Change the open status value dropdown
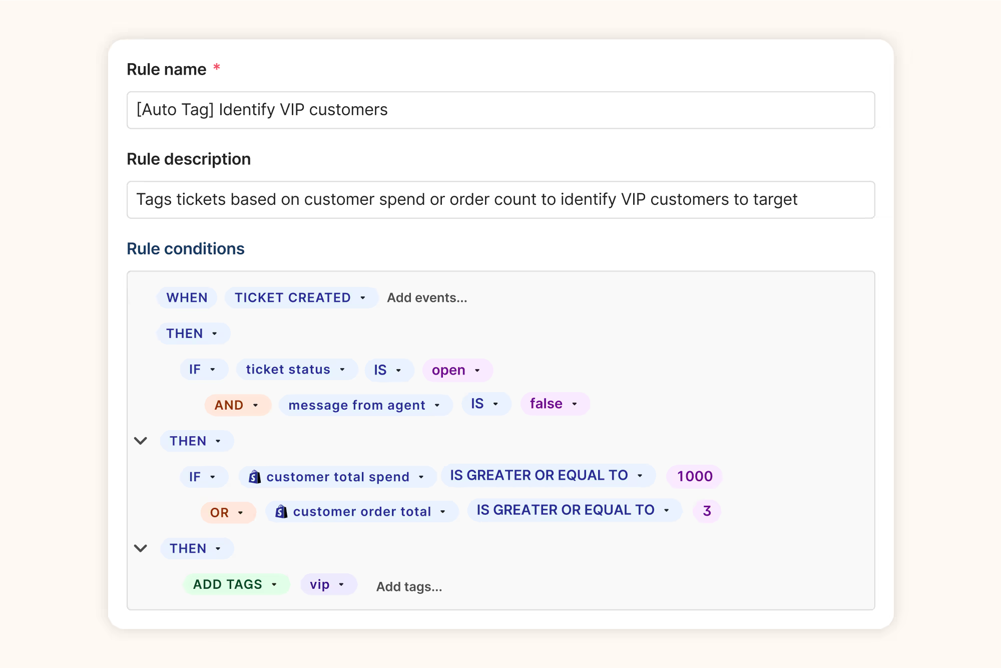 point(457,371)
